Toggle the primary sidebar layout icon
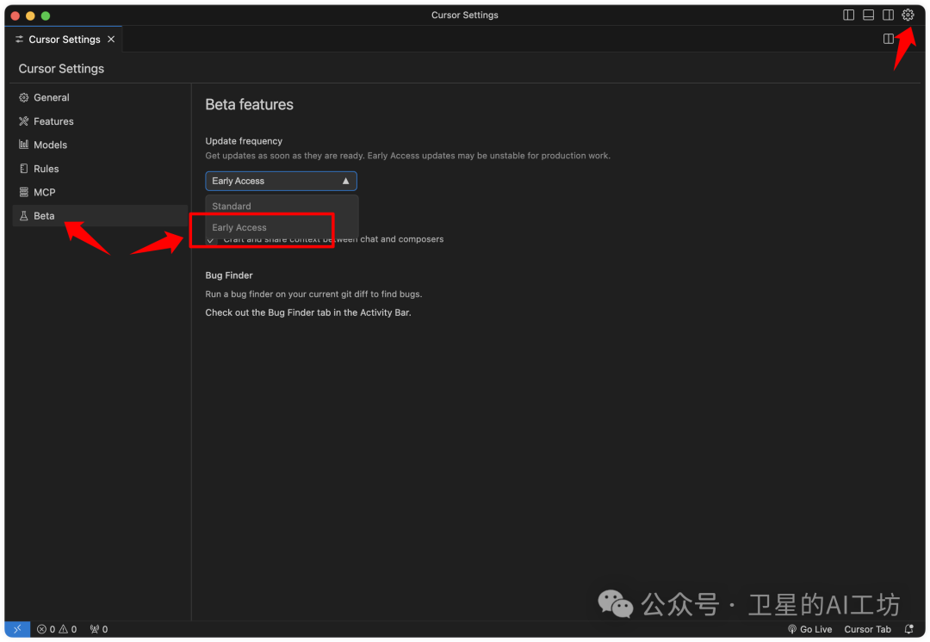Viewport: 930px width, 642px height. click(x=848, y=15)
